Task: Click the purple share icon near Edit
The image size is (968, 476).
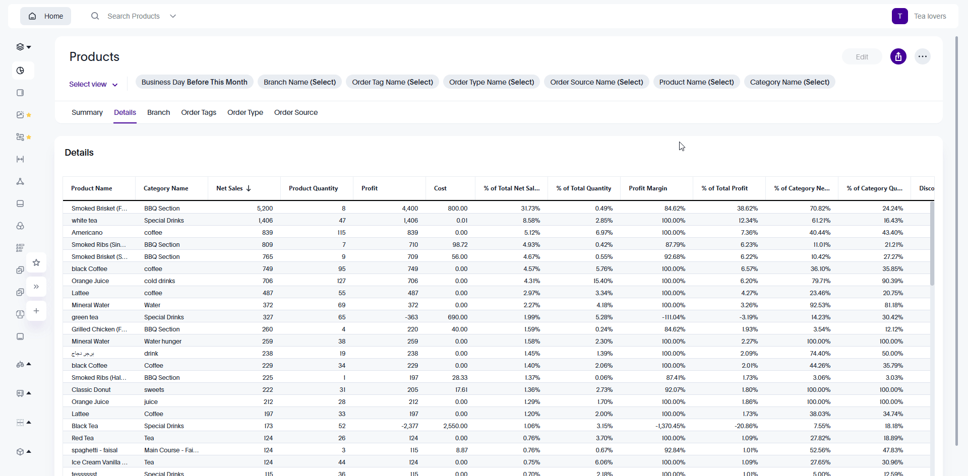Action: [898, 56]
